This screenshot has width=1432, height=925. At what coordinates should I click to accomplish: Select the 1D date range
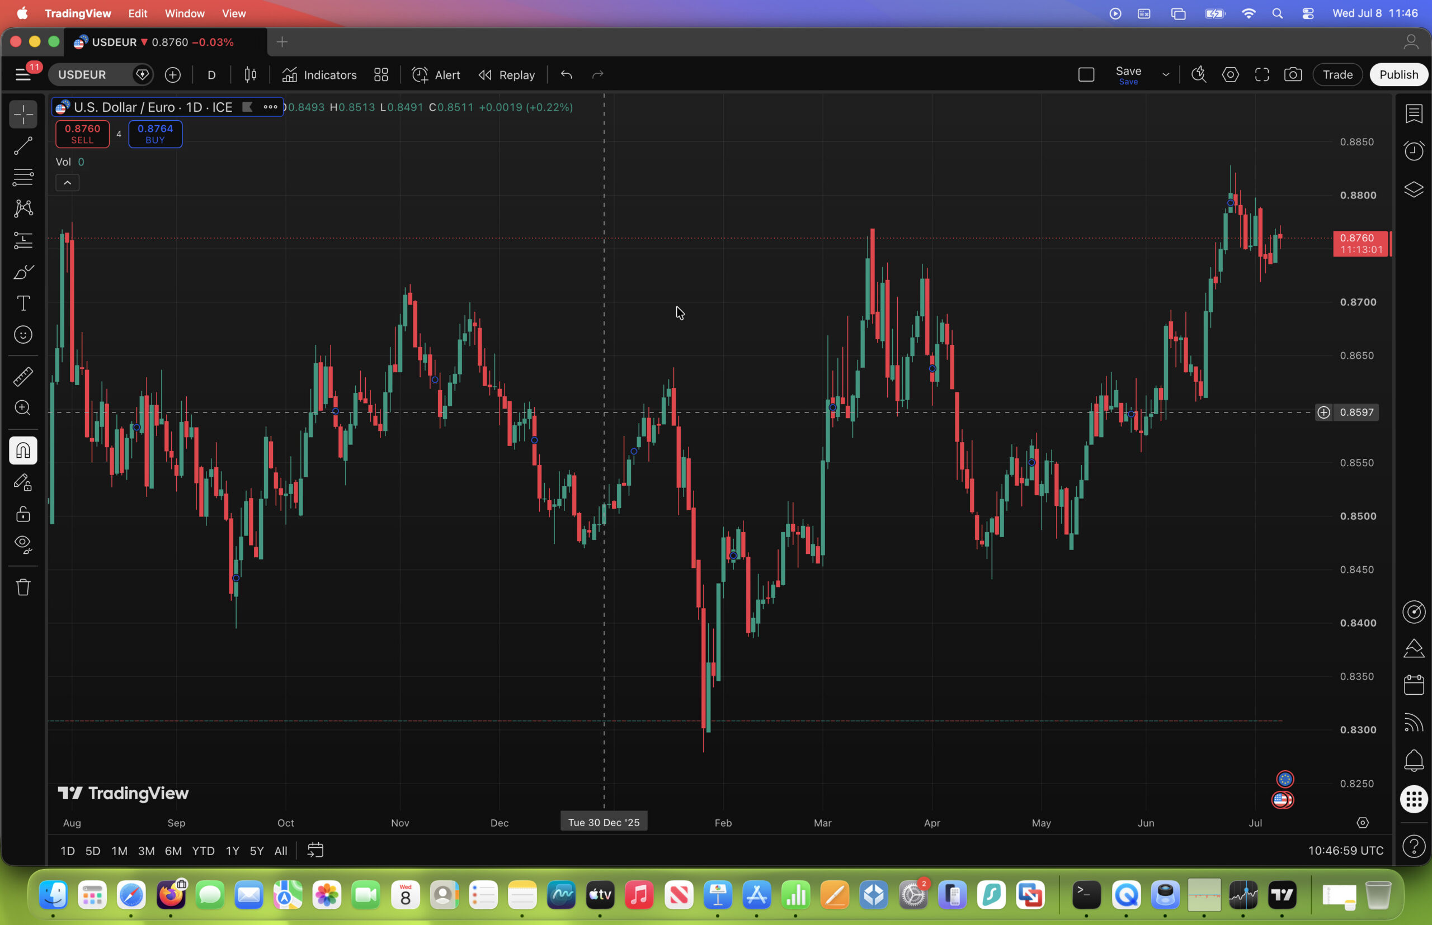click(67, 851)
